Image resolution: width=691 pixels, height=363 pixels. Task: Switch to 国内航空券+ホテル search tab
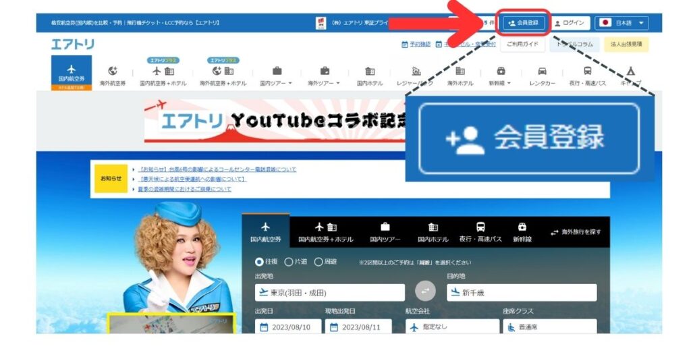click(x=326, y=233)
